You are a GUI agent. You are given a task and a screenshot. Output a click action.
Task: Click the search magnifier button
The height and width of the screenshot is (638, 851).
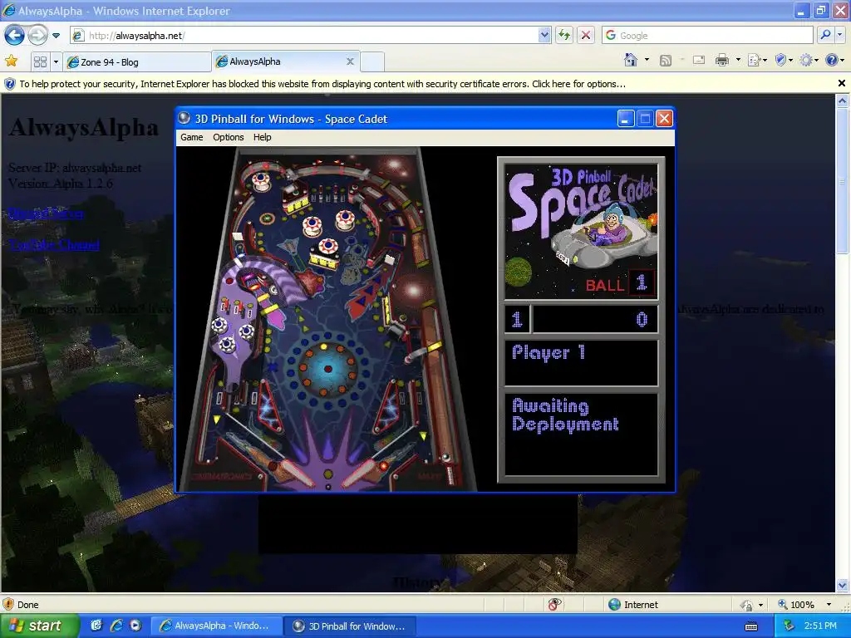(x=825, y=35)
